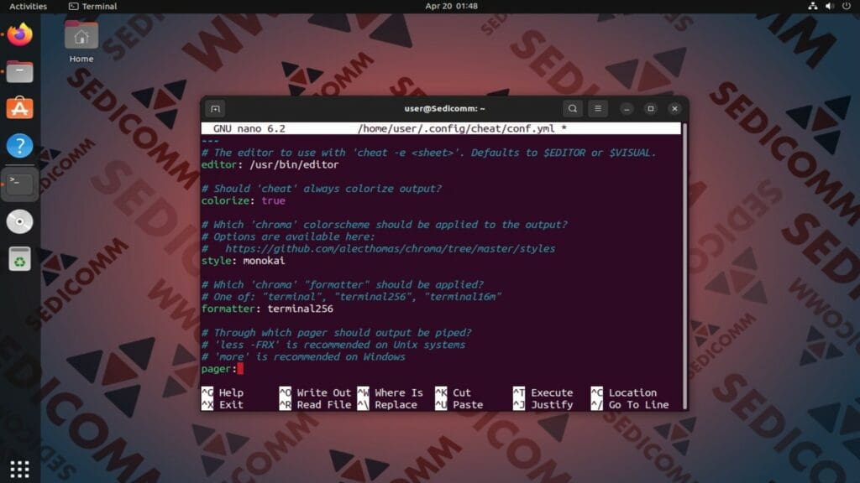860x483 pixels.
Task: Click the terminal scrollbar
Action: click(684, 266)
